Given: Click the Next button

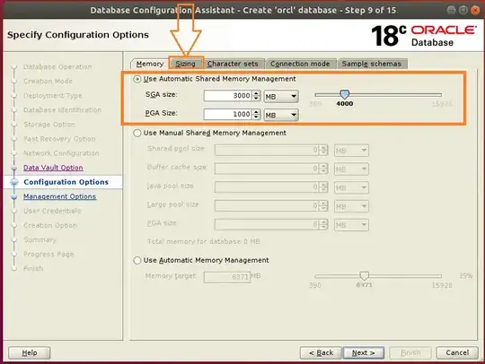Looking at the screenshot, I should pyautogui.click(x=364, y=352).
